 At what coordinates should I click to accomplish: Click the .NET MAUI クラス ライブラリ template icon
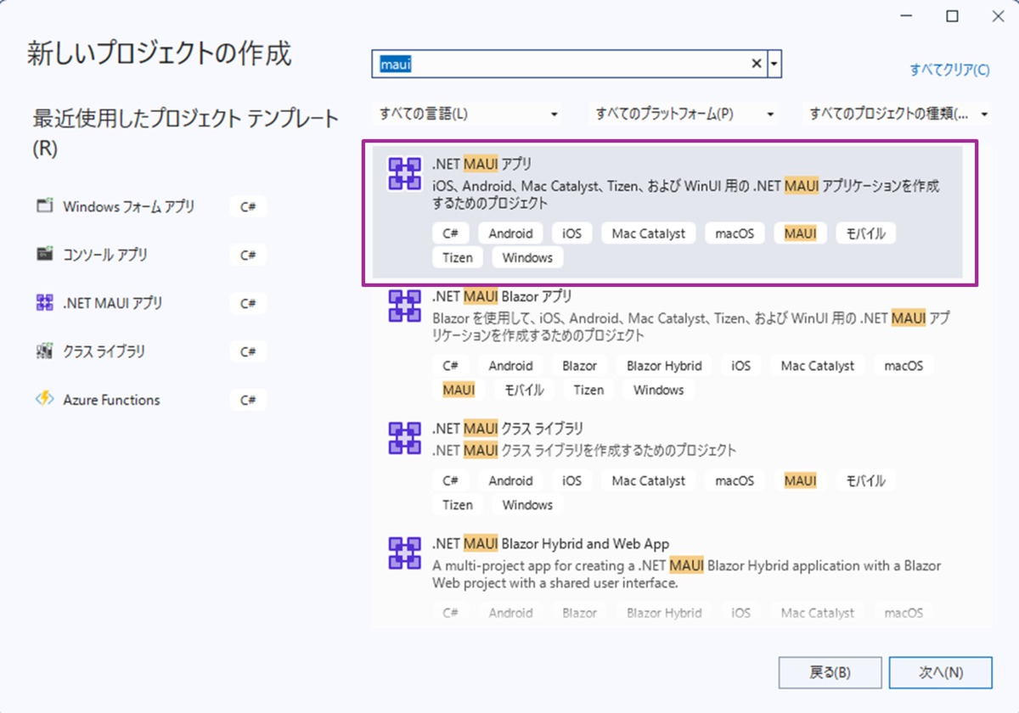[404, 439]
